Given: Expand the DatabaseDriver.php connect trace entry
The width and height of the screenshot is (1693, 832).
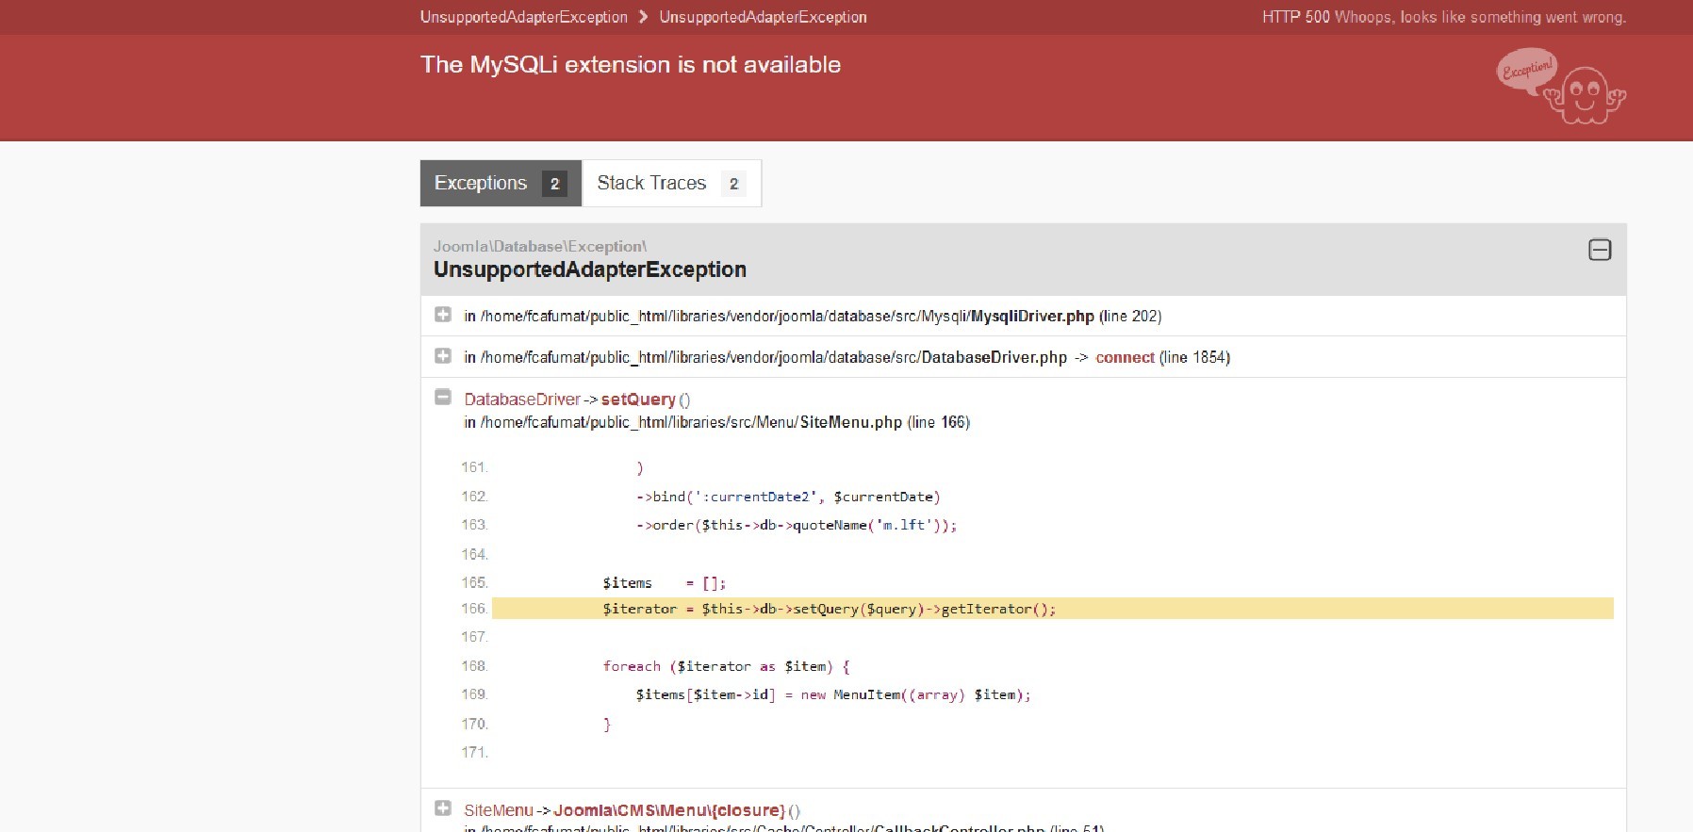Looking at the screenshot, I should (443, 356).
